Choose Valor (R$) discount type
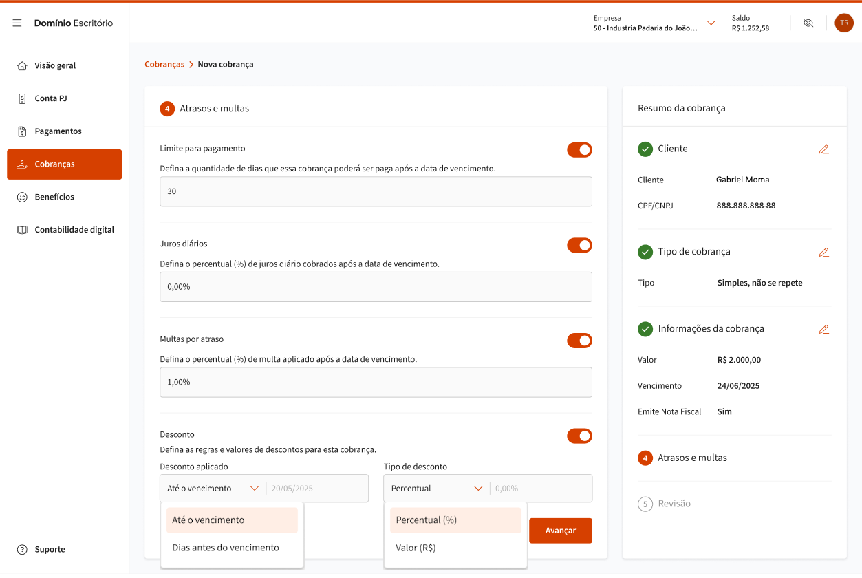Viewport: 862px width, 578px height. point(416,548)
